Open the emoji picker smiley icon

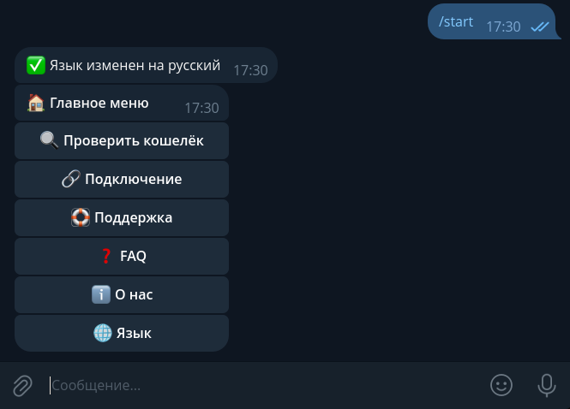[x=501, y=385]
